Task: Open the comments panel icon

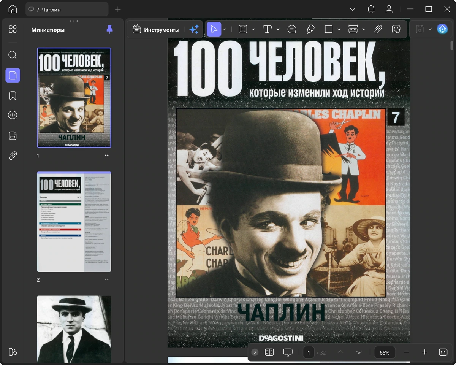Action: pyautogui.click(x=13, y=115)
